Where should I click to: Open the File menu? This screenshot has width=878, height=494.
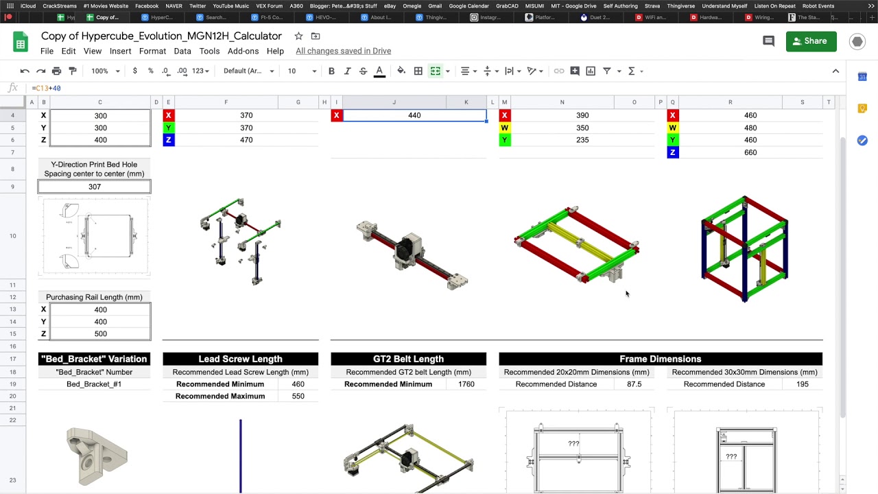point(47,51)
